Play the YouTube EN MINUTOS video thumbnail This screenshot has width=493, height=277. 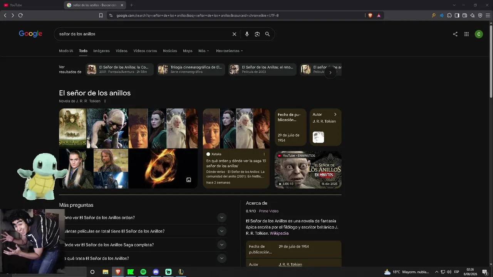coord(308,170)
